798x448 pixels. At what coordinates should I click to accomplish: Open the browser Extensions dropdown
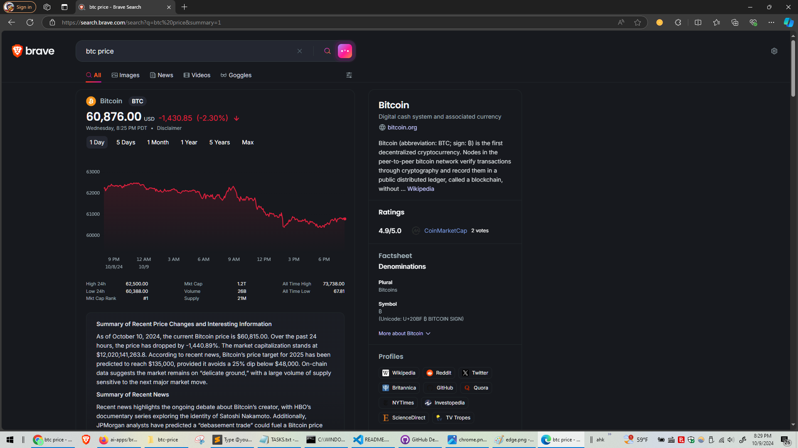[678, 22]
